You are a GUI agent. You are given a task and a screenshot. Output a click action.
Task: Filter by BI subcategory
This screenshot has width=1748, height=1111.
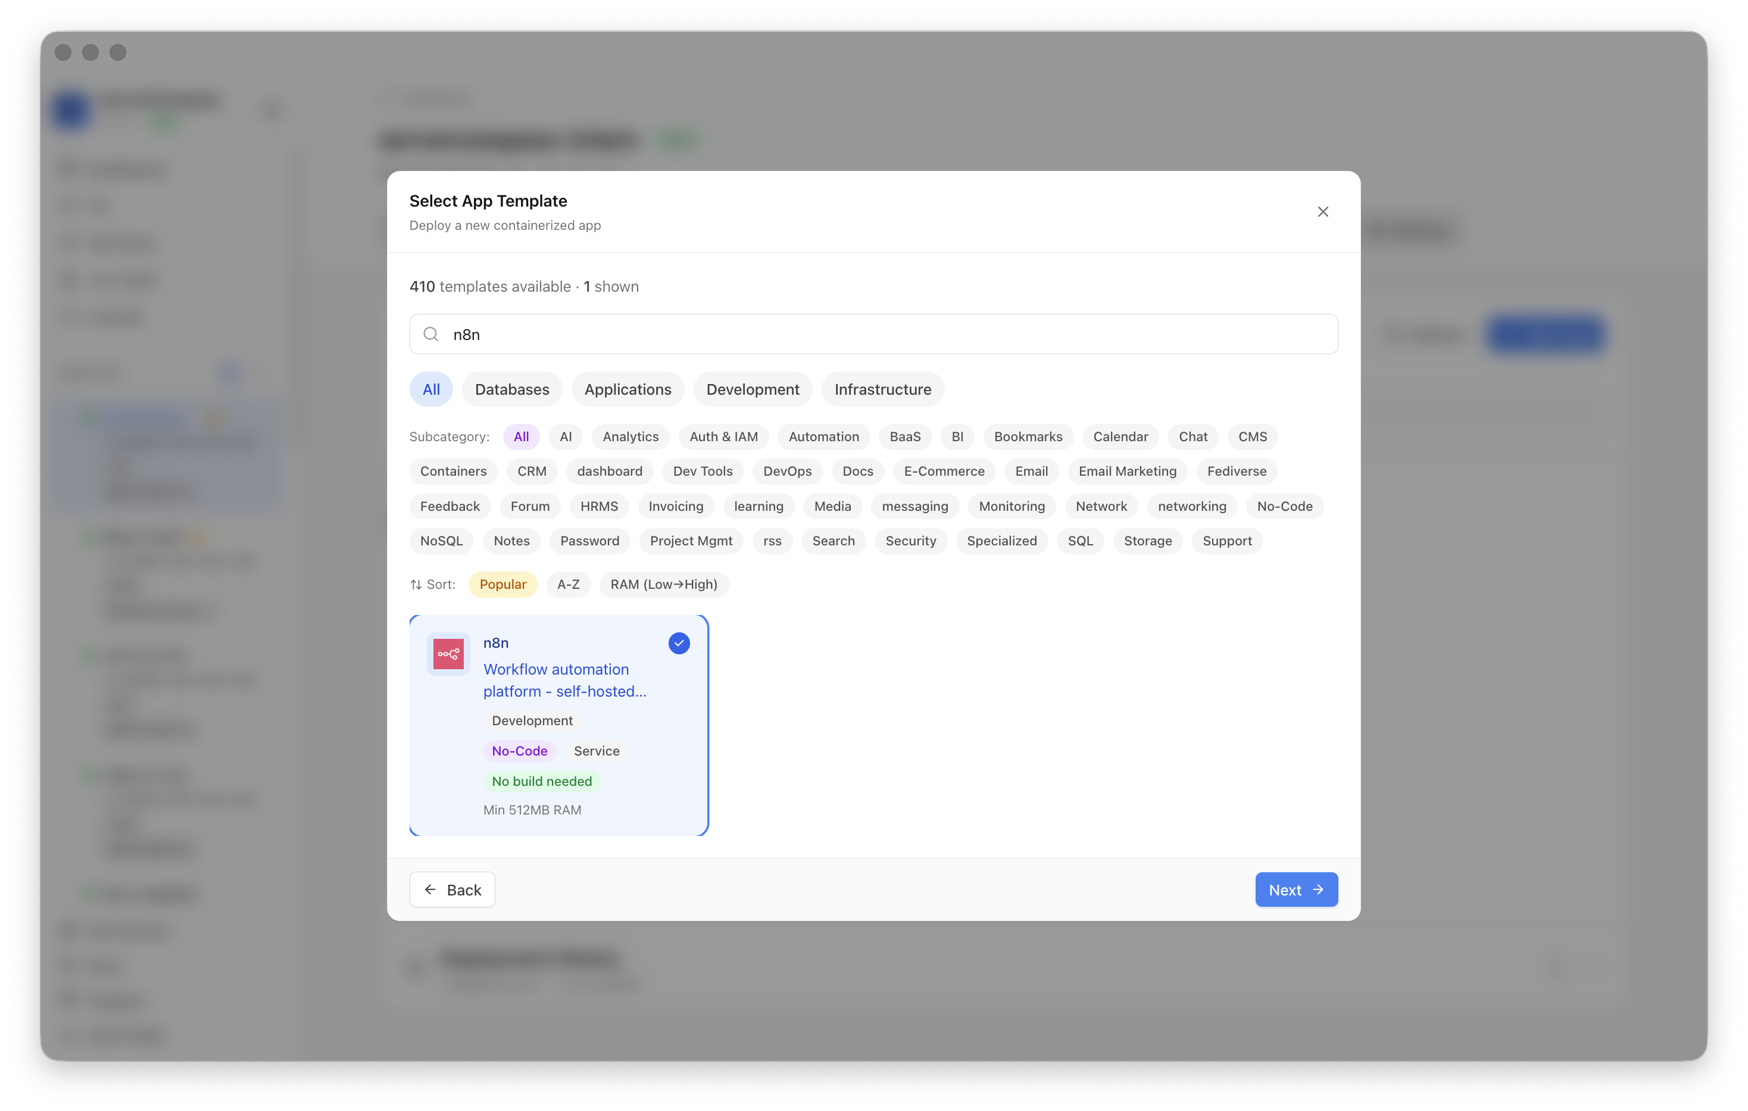pos(957,436)
